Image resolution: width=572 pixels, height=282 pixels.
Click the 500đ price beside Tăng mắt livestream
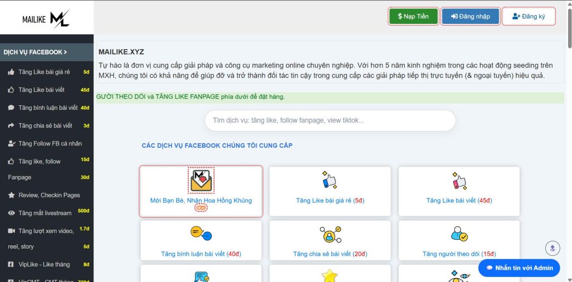[84, 211]
